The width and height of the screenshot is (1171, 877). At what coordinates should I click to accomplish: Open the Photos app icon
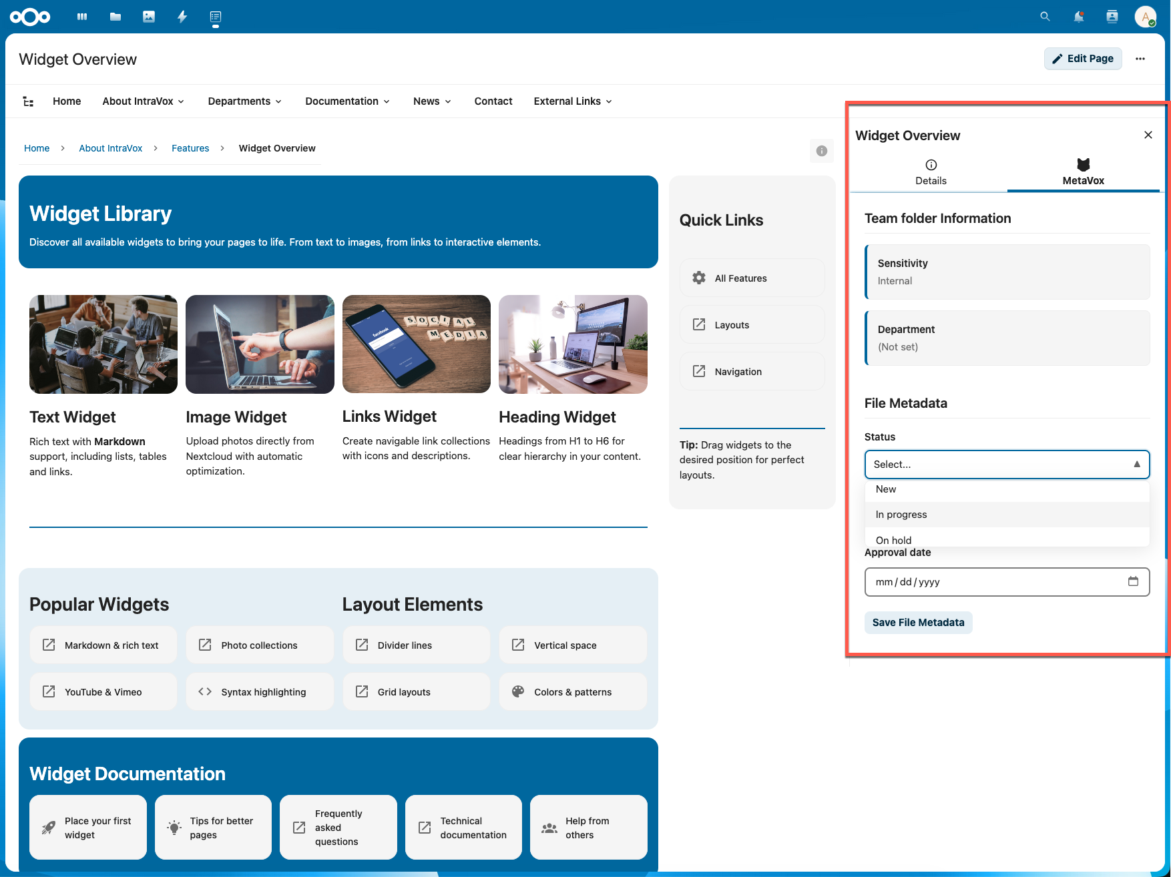pyautogui.click(x=149, y=17)
